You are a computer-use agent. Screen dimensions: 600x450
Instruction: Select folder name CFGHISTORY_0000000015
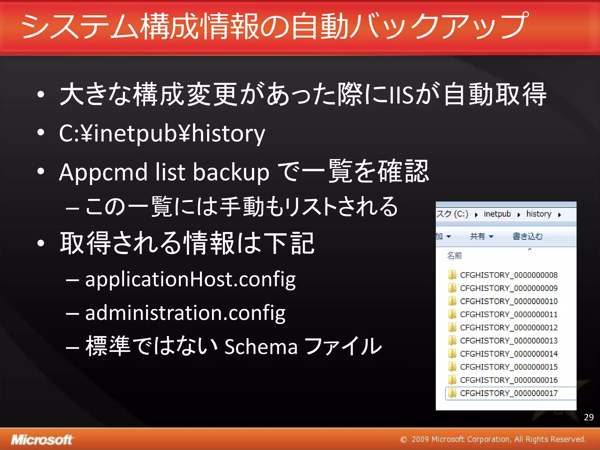[509, 367]
